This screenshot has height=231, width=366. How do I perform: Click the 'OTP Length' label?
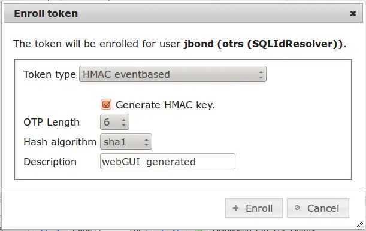pyautogui.click(x=52, y=122)
